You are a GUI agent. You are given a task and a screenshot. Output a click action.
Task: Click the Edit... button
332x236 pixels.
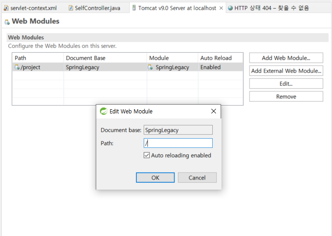[x=286, y=84]
